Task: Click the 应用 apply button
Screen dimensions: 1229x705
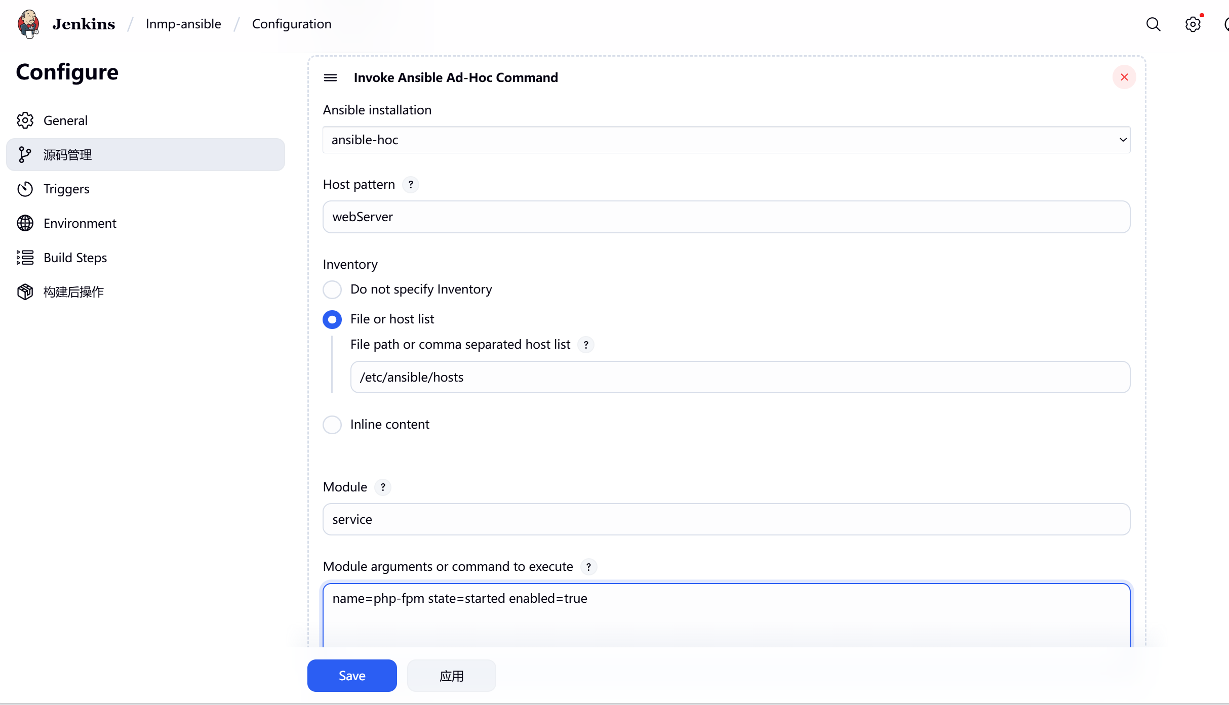Action: (x=451, y=676)
